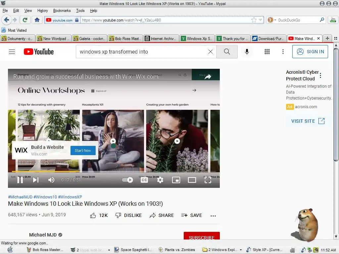Switch to the Windows Xp S... tab
The height and width of the screenshot is (254, 339).
[197, 38]
